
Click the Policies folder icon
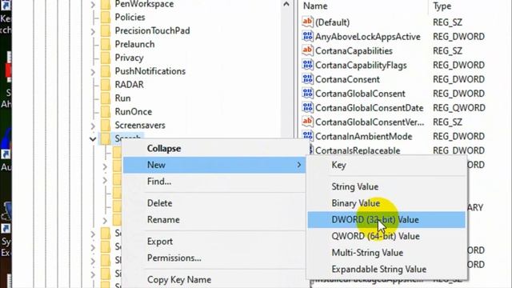106,18
